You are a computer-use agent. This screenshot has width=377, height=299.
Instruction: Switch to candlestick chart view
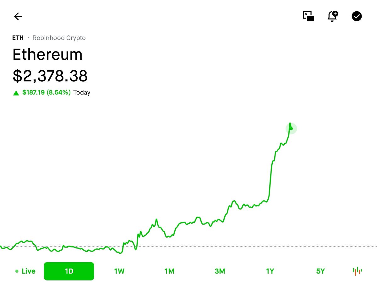point(357,271)
